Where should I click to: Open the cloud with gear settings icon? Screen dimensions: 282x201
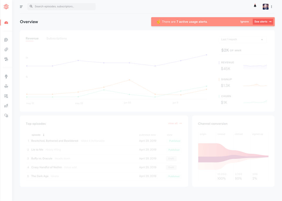click(6, 115)
